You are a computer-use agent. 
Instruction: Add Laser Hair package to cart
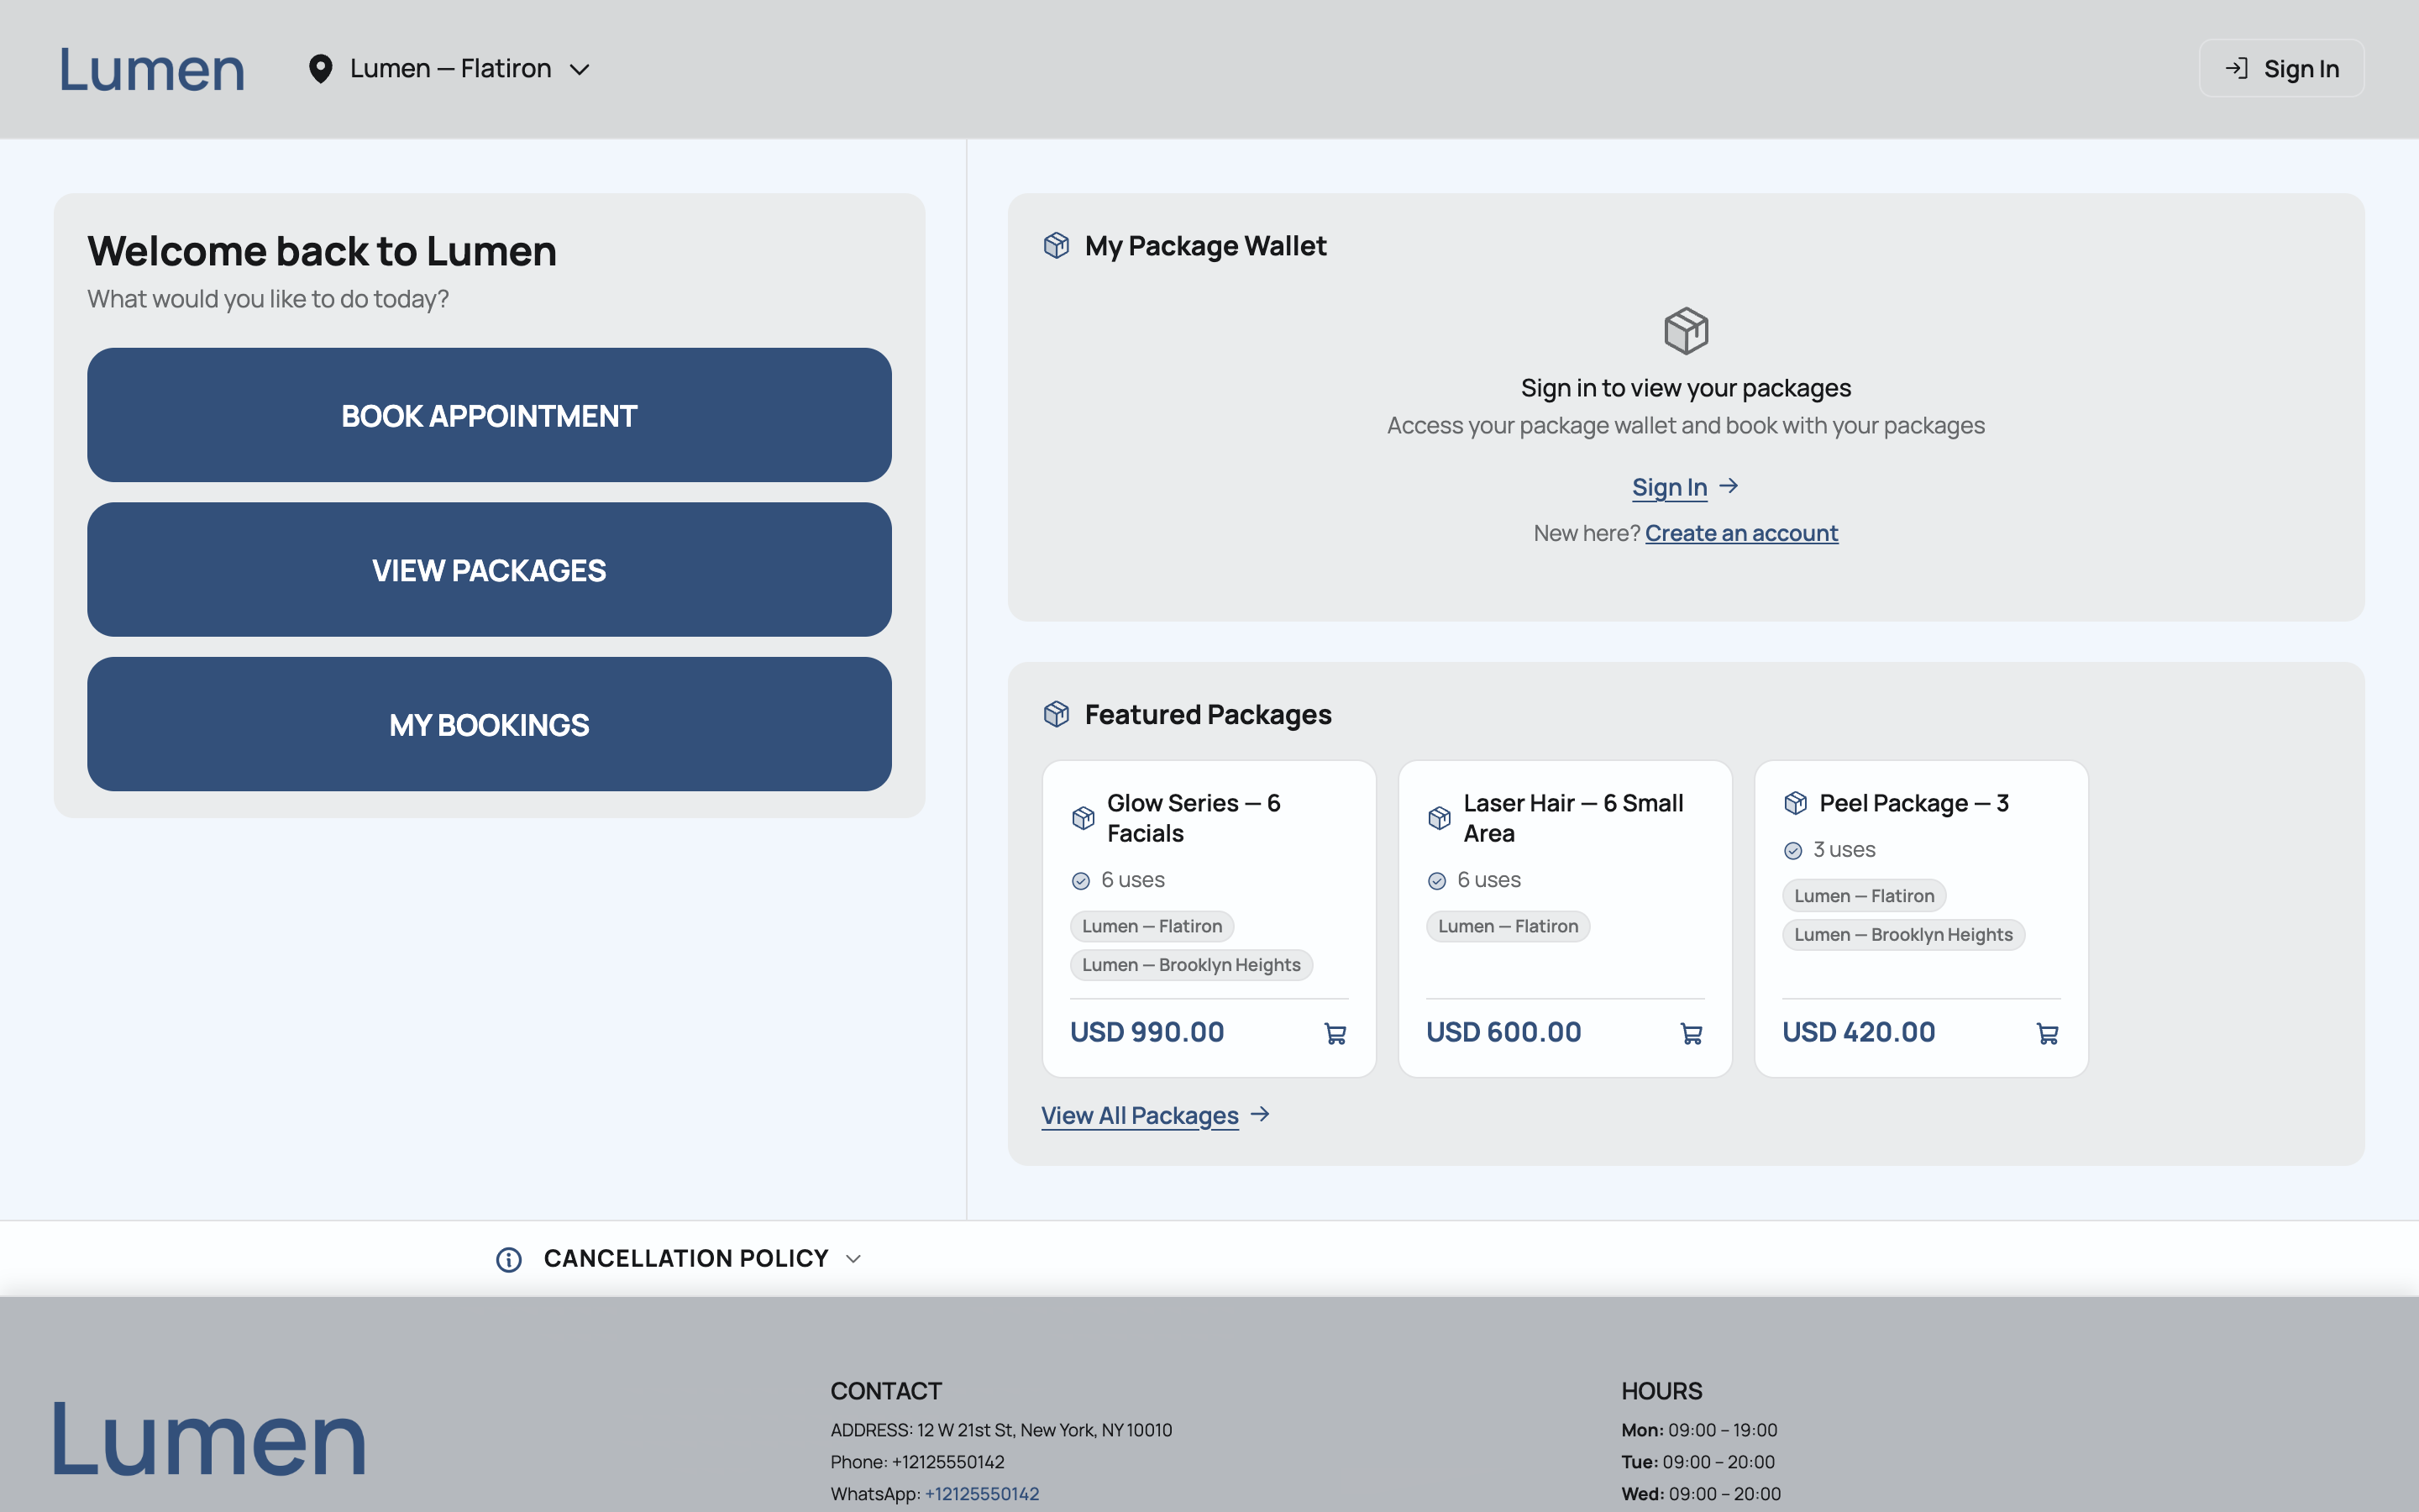coord(1692,1033)
